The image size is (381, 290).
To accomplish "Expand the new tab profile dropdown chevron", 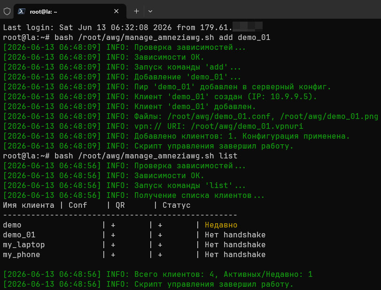I will [150, 11].
